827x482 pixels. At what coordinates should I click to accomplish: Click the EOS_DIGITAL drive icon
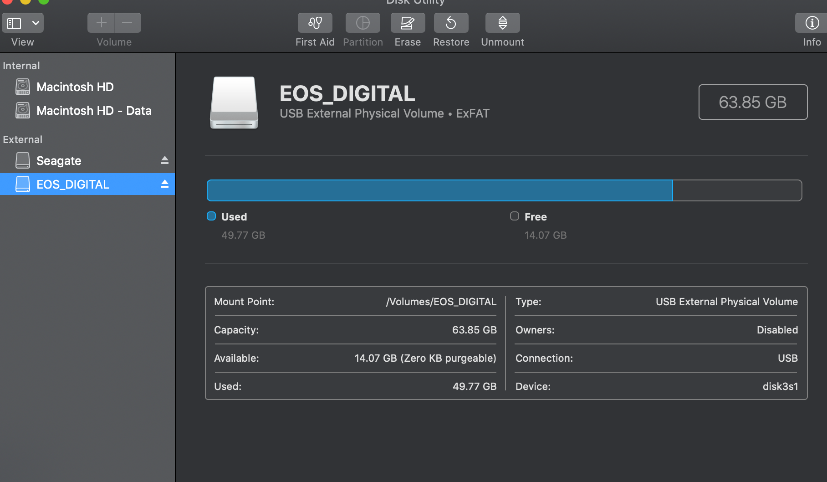233,103
